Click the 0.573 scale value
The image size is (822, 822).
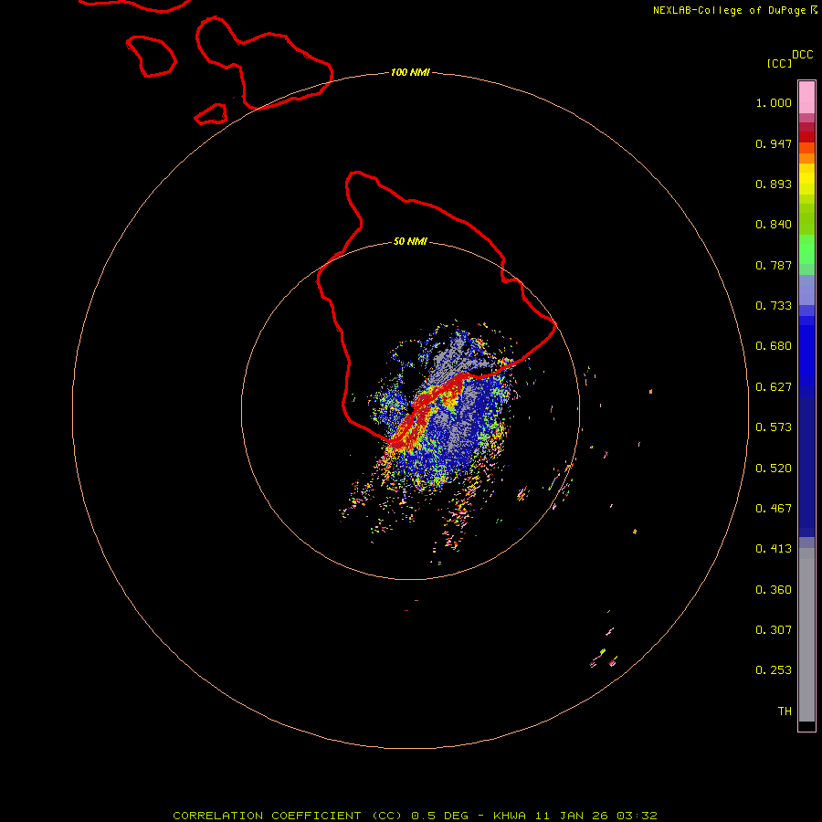point(774,427)
